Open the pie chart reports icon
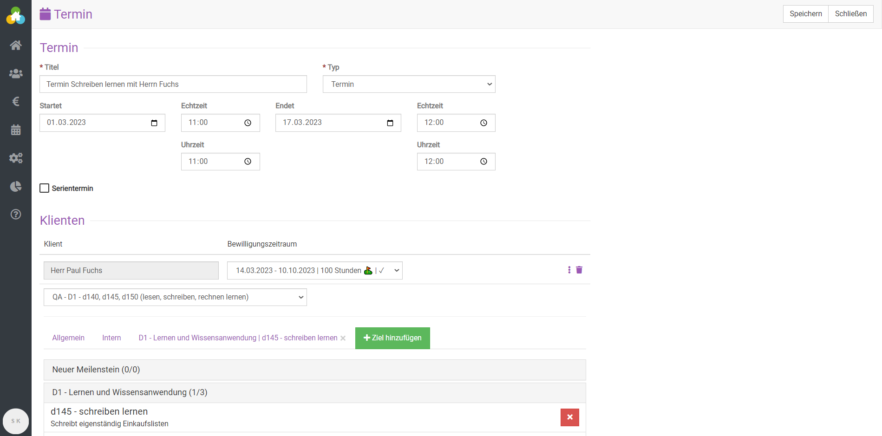 pos(16,186)
